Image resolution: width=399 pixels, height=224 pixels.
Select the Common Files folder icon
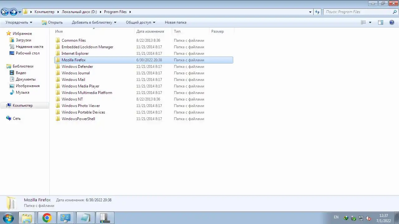[x=58, y=40]
